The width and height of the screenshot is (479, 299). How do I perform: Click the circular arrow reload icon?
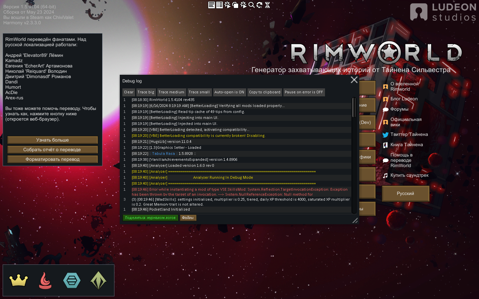(x=259, y=5)
